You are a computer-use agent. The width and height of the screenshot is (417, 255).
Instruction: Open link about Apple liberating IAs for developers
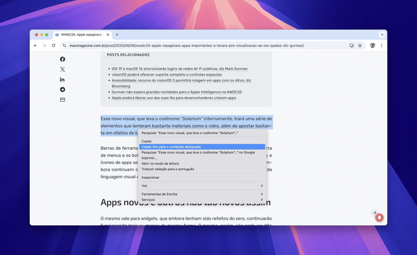click(174, 98)
